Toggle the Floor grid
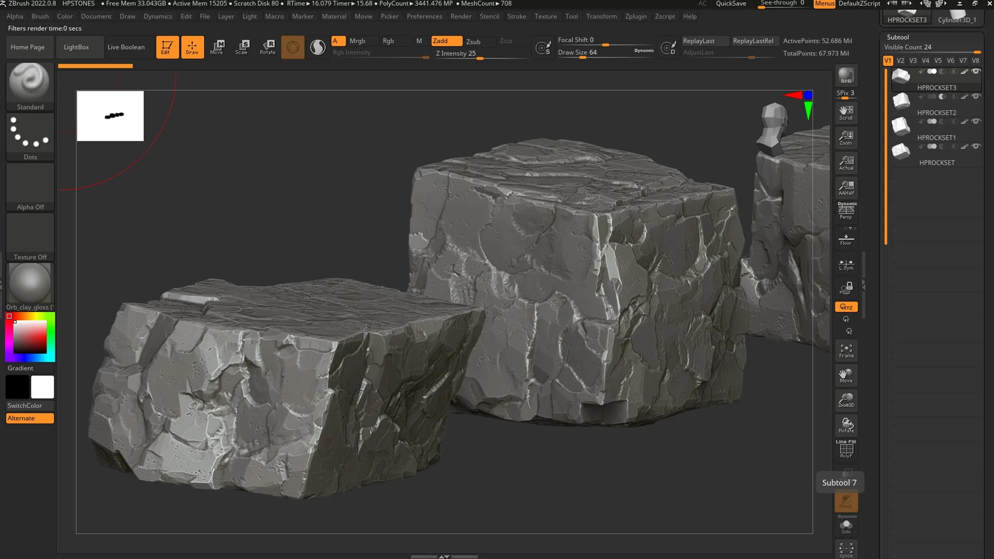Image resolution: width=994 pixels, height=559 pixels. pyautogui.click(x=846, y=237)
